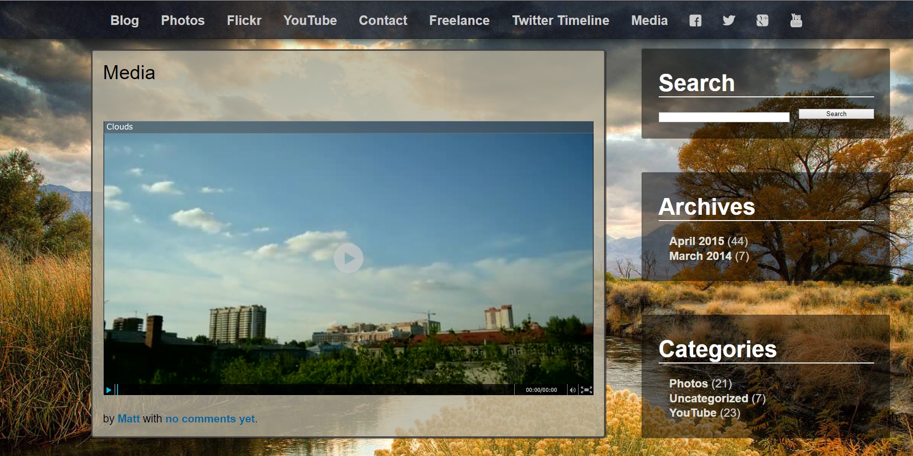Viewport: 913px width, 456px height.
Task: Open the Facebook social icon
Action: 695,21
